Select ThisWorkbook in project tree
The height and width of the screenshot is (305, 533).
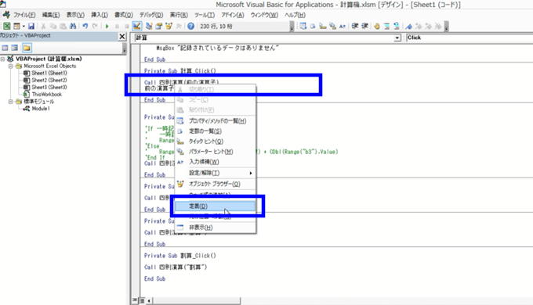coord(46,95)
